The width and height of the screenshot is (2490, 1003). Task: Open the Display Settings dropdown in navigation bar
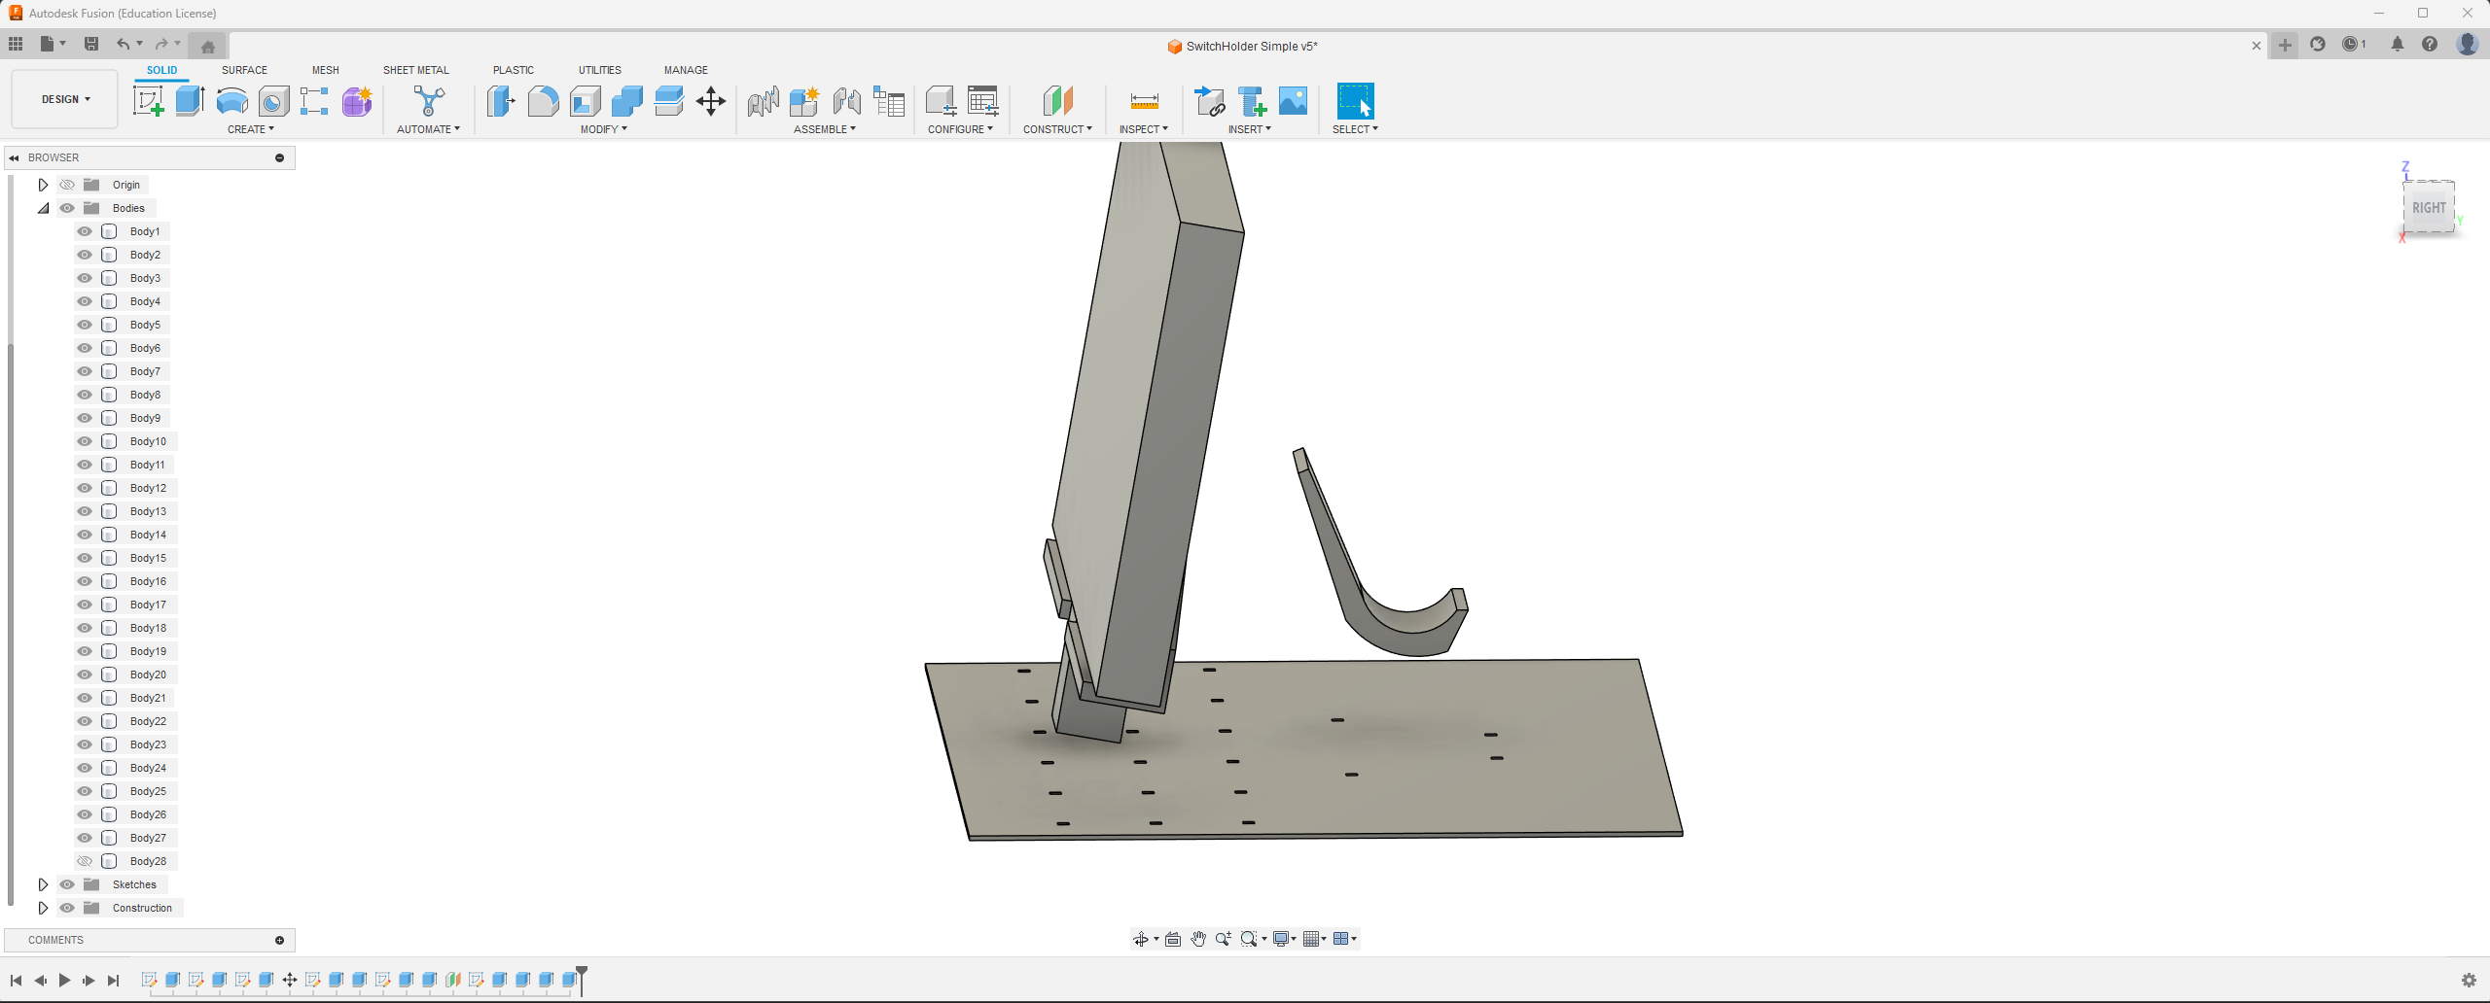[1285, 939]
